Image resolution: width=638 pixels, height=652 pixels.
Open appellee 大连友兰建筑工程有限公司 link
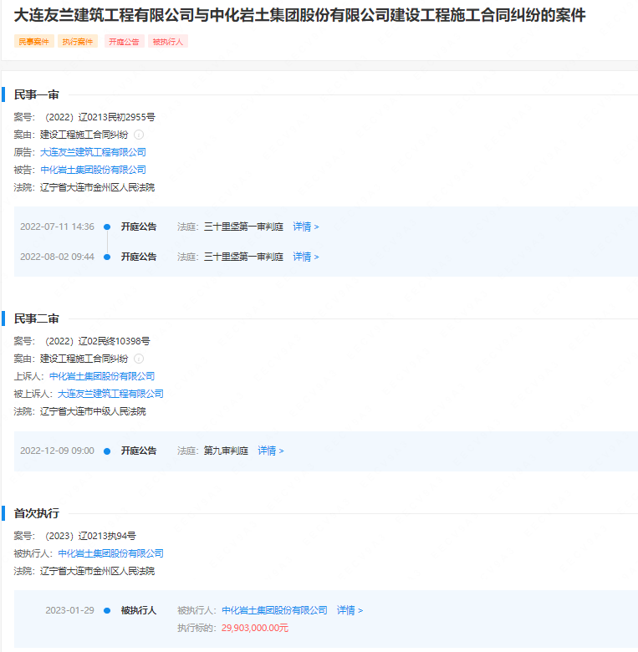point(110,394)
